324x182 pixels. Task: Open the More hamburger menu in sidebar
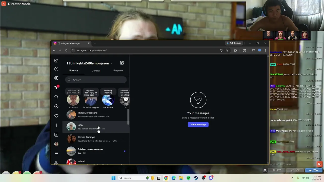(56, 153)
